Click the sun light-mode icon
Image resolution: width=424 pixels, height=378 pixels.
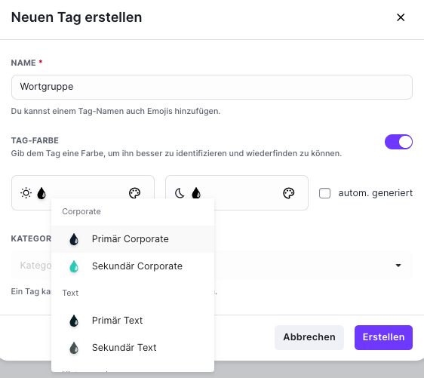click(x=26, y=193)
